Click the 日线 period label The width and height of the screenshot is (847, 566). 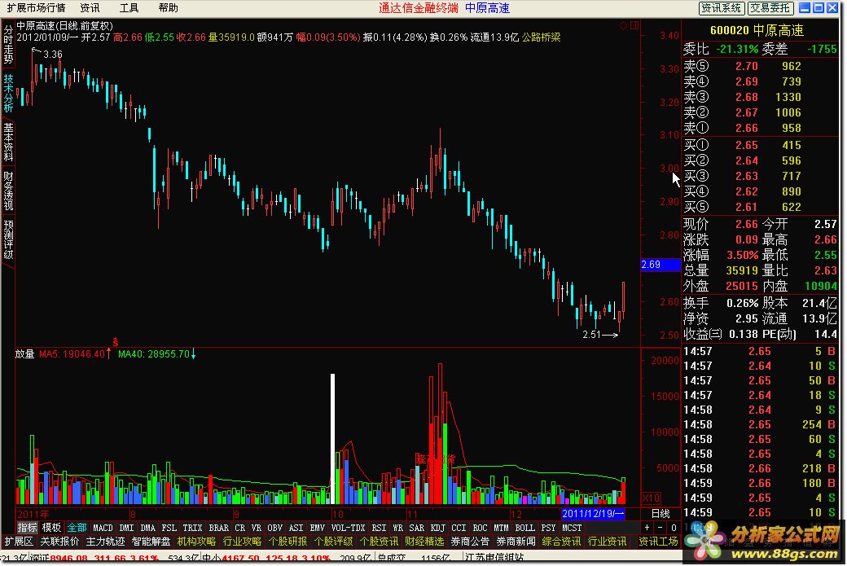tap(660, 514)
